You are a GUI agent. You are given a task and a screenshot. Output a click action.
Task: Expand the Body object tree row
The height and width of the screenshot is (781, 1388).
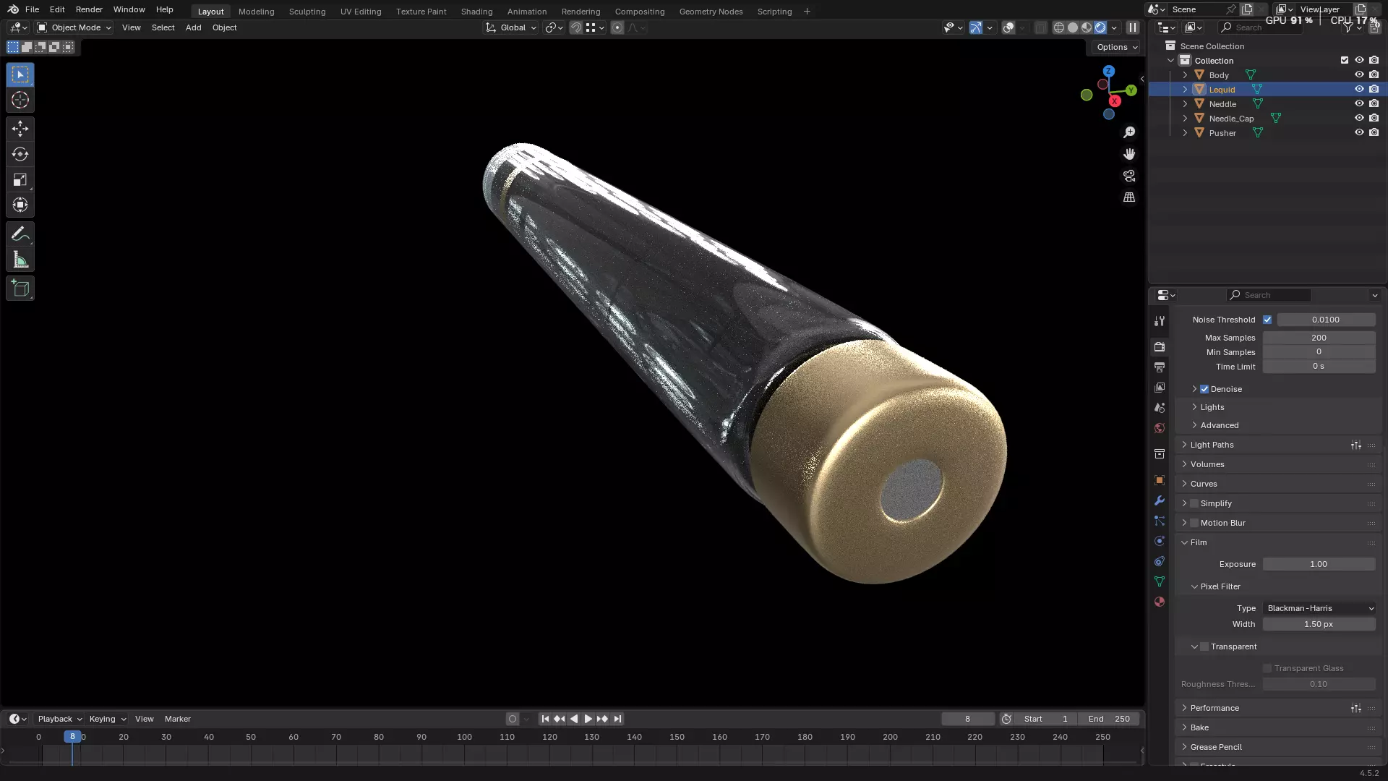pos(1185,74)
